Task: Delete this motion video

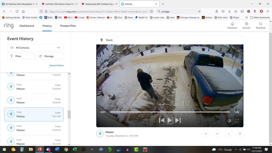Action: tap(240, 134)
